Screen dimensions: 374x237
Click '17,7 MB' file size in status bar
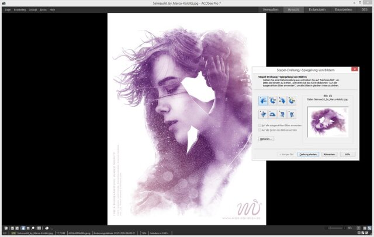pos(61,233)
